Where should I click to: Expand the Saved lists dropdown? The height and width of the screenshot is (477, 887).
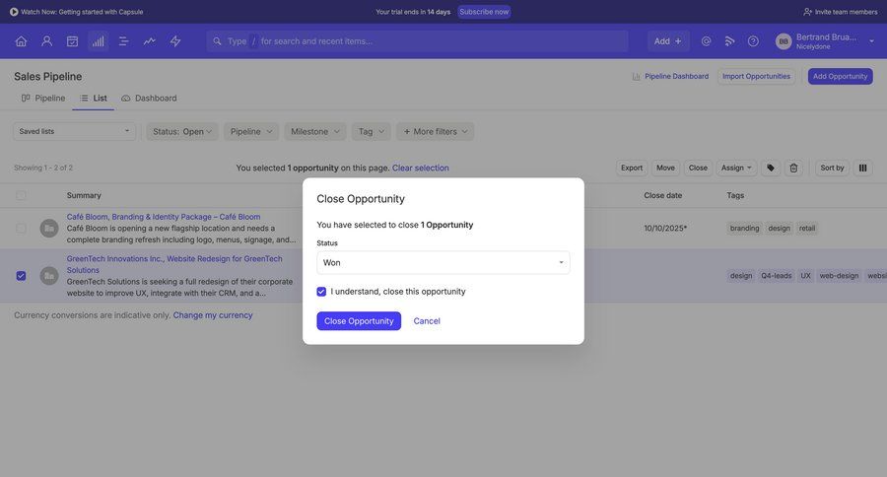coord(74,131)
